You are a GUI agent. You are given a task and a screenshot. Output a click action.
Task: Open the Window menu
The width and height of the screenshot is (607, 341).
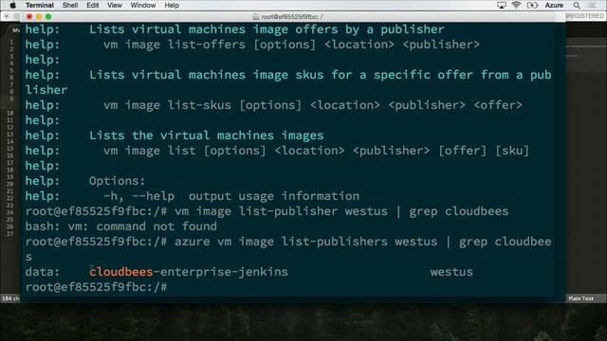143,6
